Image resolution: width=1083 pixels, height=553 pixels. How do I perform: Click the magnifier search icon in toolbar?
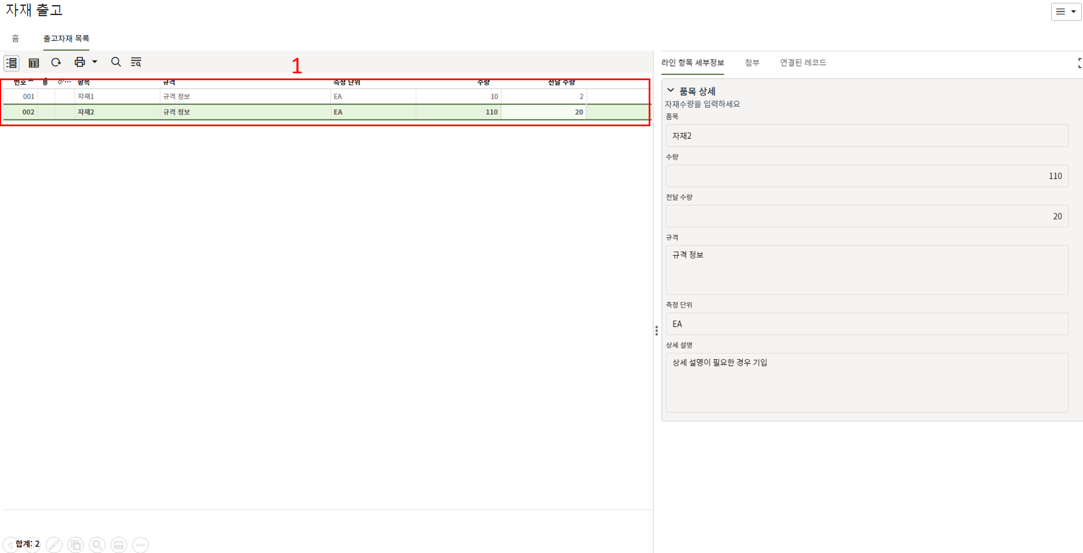[116, 62]
